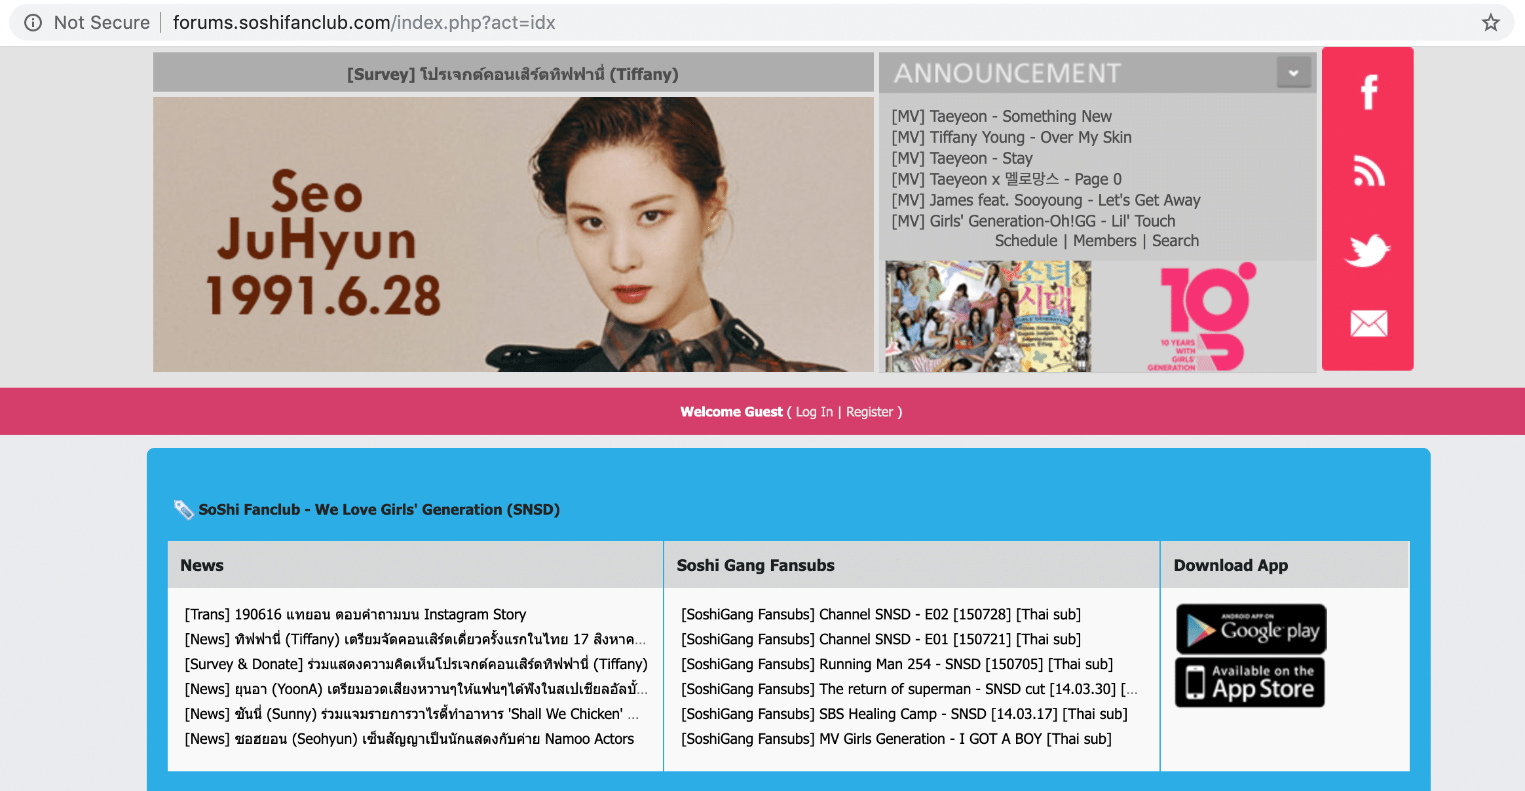Open James feat. Sooyoung - Let's Get Away
Screen dimensions: 1525x791
[1045, 200]
